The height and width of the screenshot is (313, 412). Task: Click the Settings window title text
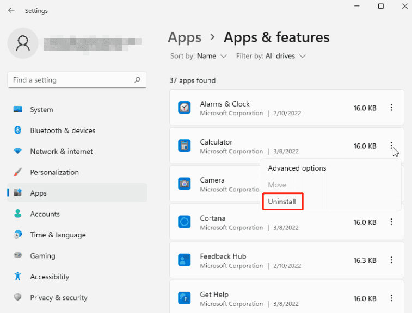tap(36, 11)
